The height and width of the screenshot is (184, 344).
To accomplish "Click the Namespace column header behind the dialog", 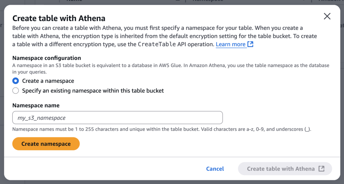I will 208,1.
